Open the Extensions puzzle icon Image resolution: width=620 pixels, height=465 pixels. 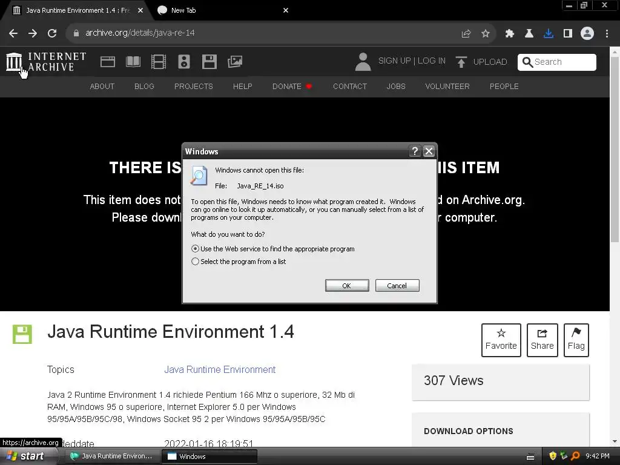(x=510, y=33)
